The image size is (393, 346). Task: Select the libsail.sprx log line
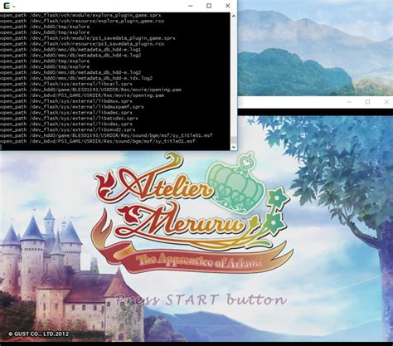click(66, 84)
